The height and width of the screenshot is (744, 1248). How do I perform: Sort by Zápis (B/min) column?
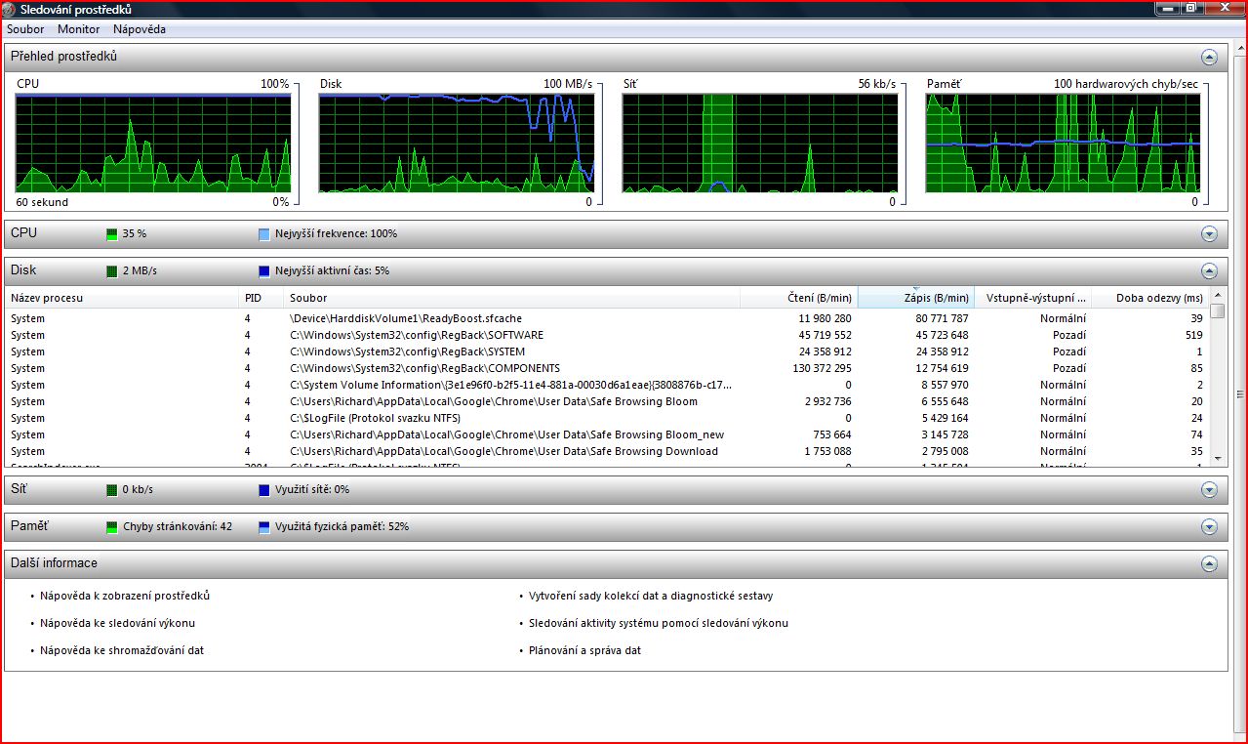pyautogui.click(x=915, y=298)
